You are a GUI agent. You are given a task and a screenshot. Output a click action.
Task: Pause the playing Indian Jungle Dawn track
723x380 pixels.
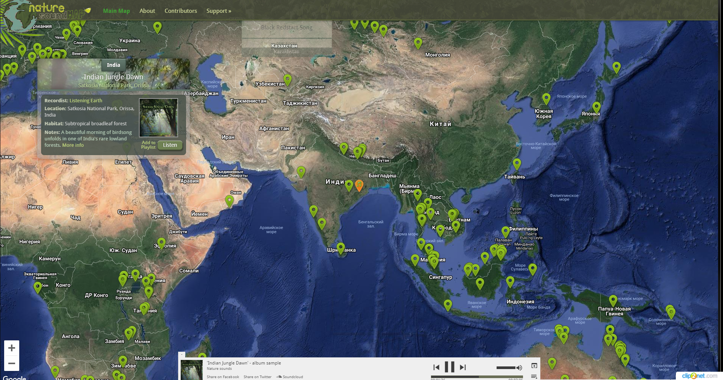[449, 367]
